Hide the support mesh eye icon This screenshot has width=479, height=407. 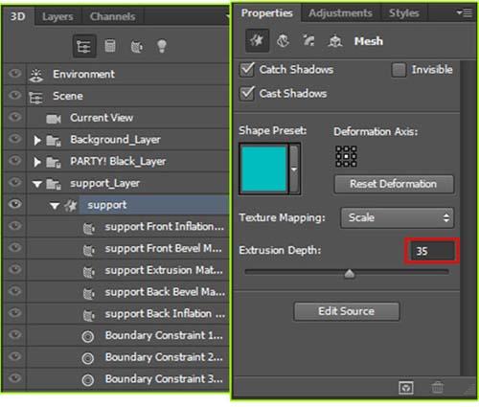[x=14, y=204]
